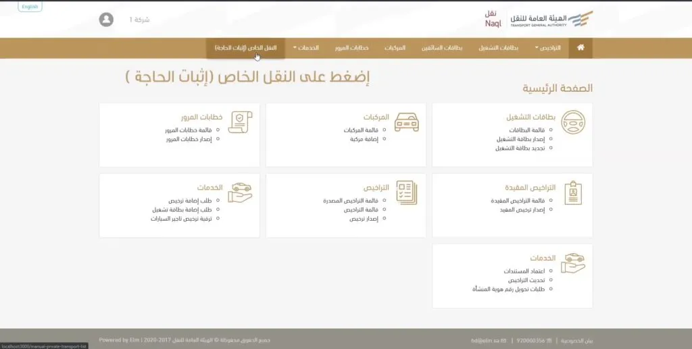Open اعتماد المستندات link
The image size is (692, 349).
[x=524, y=271]
